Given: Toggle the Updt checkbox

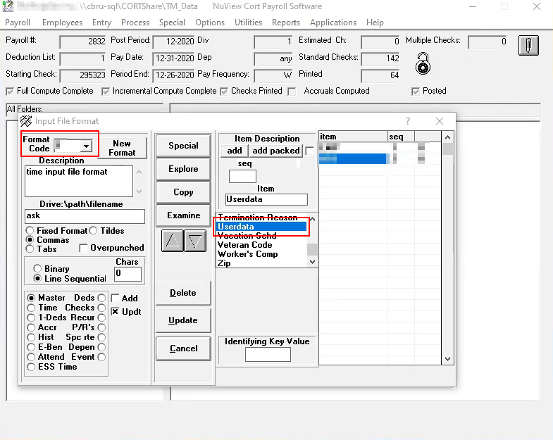Looking at the screenshot, I should (x=115, y=312).
